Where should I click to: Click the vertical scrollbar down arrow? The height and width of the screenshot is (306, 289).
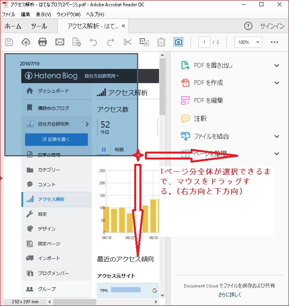point(162,295)
